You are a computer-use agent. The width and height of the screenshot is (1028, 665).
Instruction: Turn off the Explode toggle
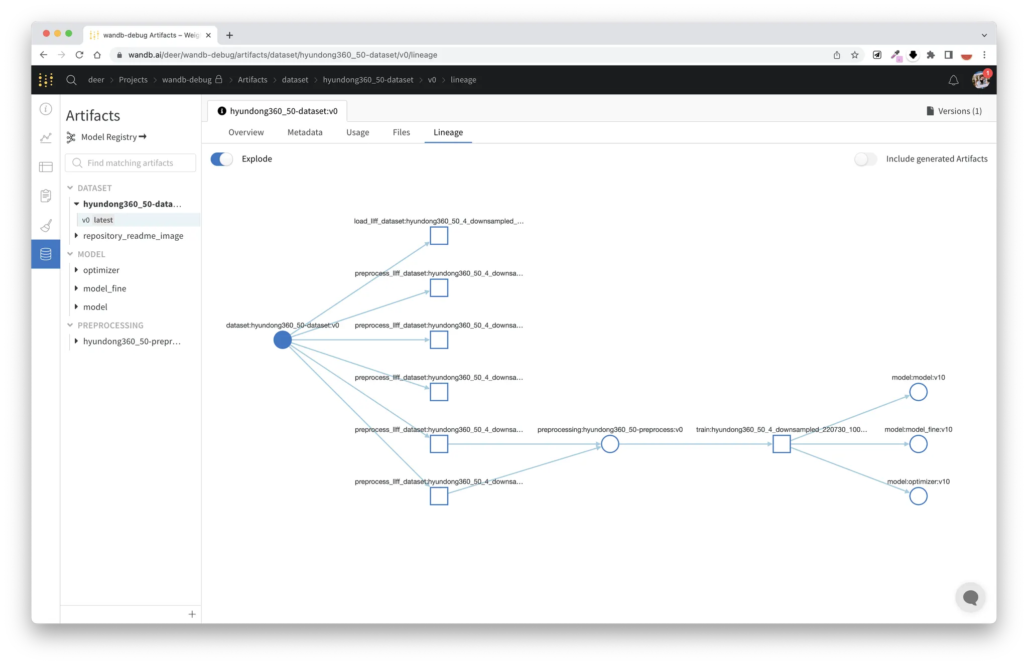click(x=221, y=159)
